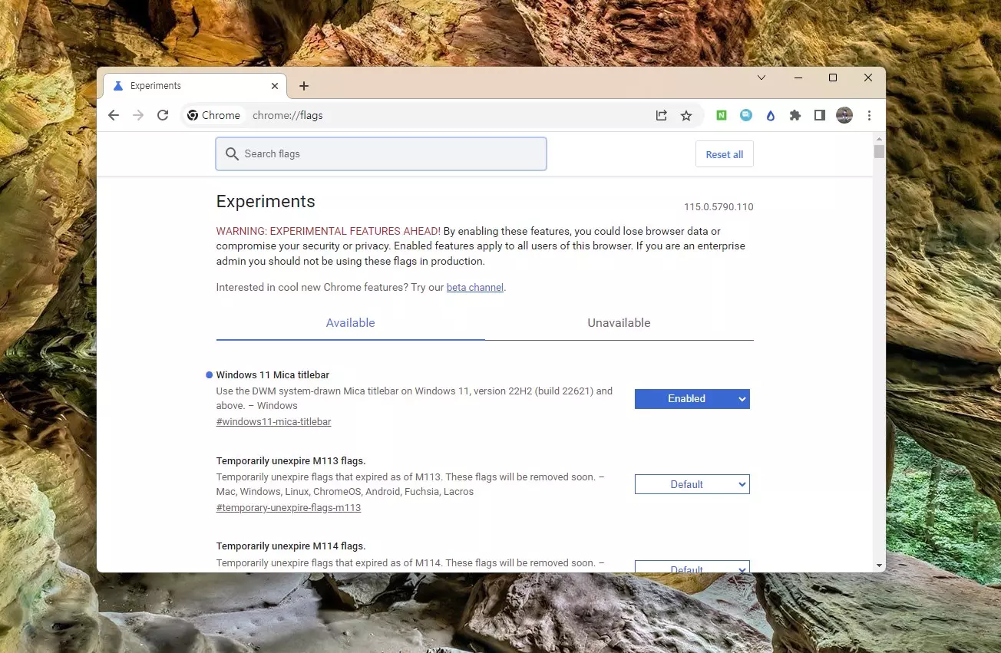This screenshot has height=653, width=1001.
Task: Click Temporarily unexpire M114 flags heading
Action: pos(291,546)
